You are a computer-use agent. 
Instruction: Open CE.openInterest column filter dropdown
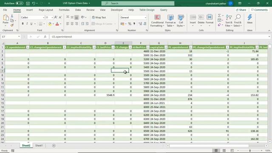point(28,47)
